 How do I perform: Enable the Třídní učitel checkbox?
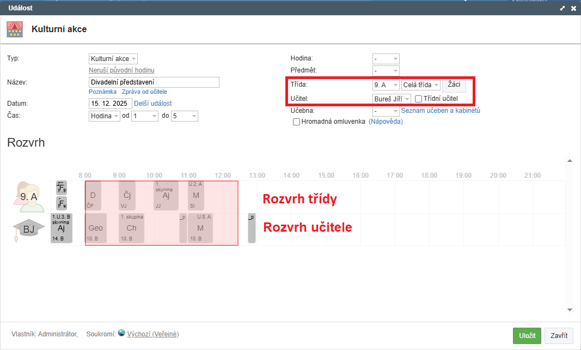418,99
